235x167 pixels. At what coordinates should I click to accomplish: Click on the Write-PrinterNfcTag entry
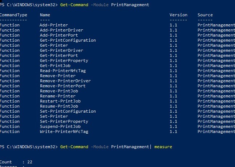64,131
